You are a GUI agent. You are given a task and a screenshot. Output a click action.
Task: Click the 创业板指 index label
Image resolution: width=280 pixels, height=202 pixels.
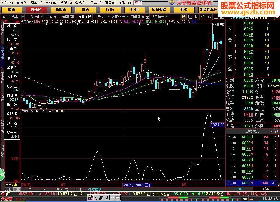[x=161, y=194]
